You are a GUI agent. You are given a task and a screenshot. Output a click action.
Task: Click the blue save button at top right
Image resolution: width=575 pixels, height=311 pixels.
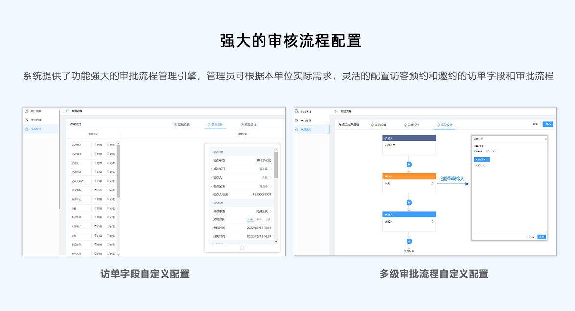(x=548, y=124)
